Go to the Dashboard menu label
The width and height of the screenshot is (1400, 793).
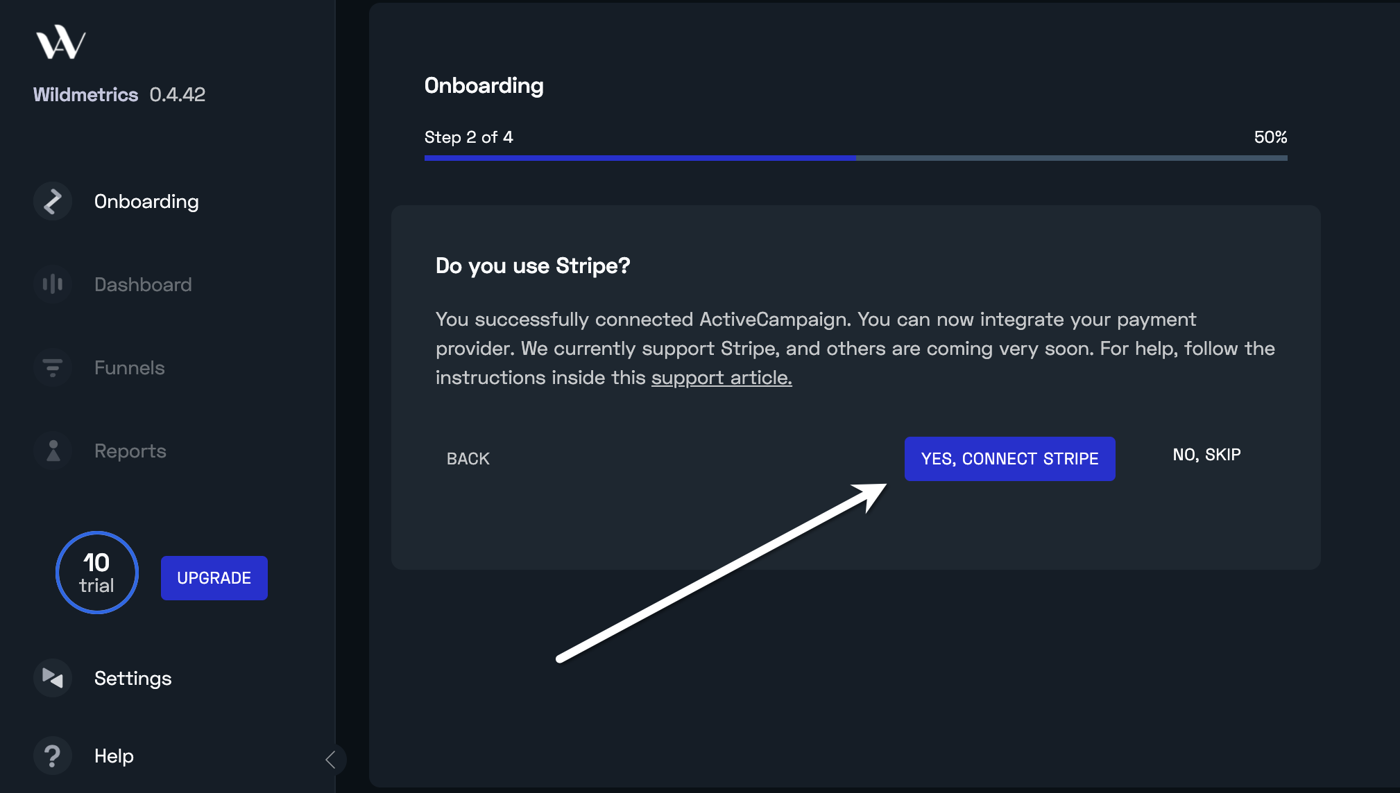pos(143,284)
